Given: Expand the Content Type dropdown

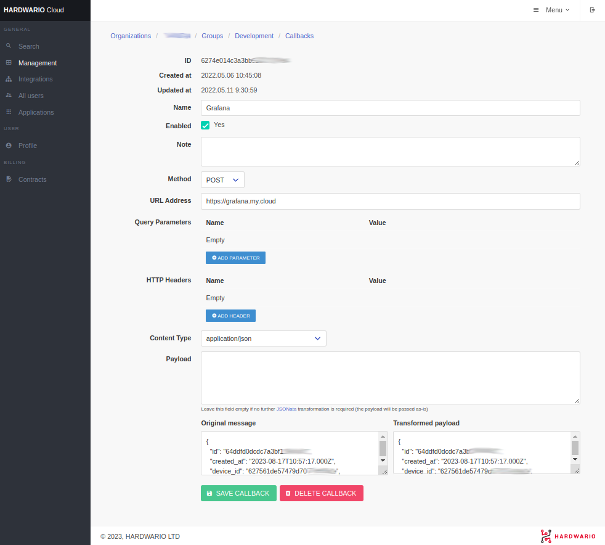Looking at the screenshot, I should point(263,338).
